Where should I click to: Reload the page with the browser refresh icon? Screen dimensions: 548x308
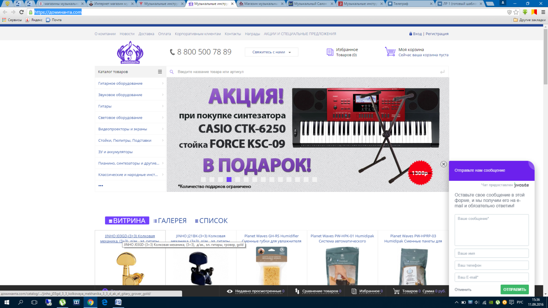[x=21, y=12]
